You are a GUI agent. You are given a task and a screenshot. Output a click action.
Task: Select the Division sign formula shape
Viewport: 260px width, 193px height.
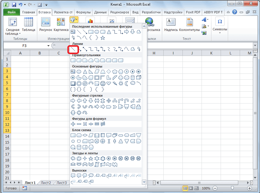pos(91,124)
